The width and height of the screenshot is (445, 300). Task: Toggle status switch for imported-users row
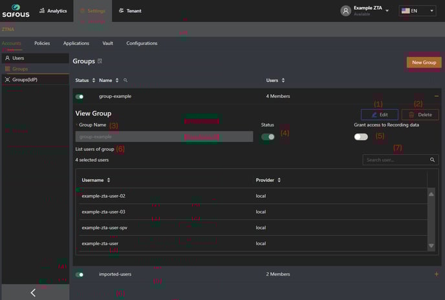[80, 275]
